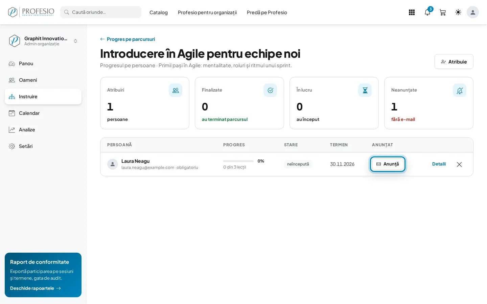487x304 pixels.
Task: Click the Atribuiri people icon
Action: point(176,90)
